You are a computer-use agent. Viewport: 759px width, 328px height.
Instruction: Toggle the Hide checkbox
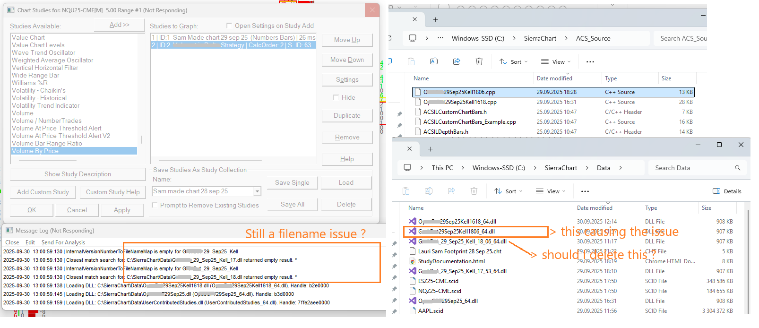336,97
